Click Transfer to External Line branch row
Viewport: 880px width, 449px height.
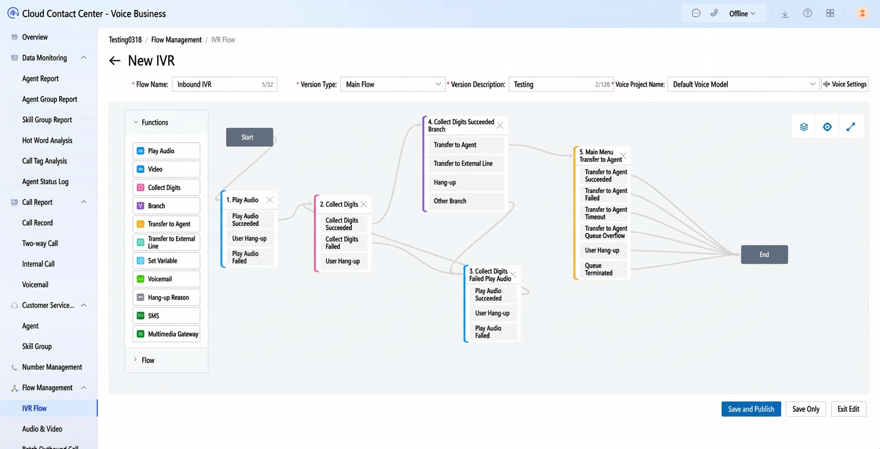point(467,163)
